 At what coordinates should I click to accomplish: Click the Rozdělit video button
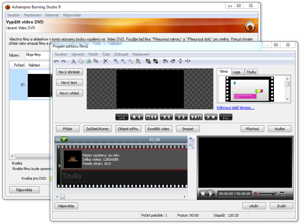pyautogui.click(x=158, y=129)
